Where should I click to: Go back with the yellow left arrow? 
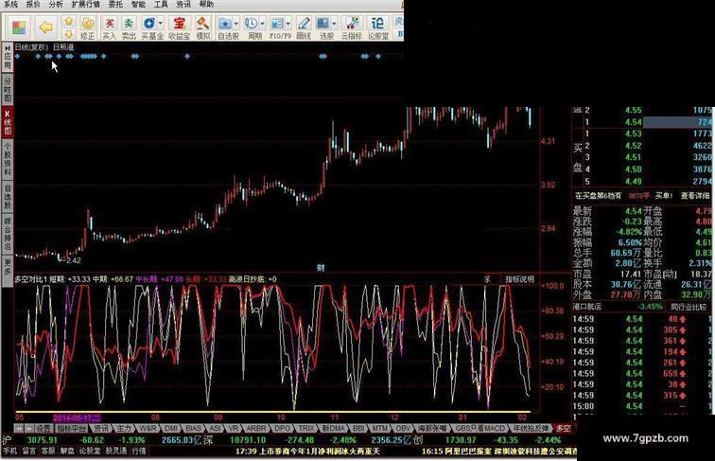click(46, 27)
